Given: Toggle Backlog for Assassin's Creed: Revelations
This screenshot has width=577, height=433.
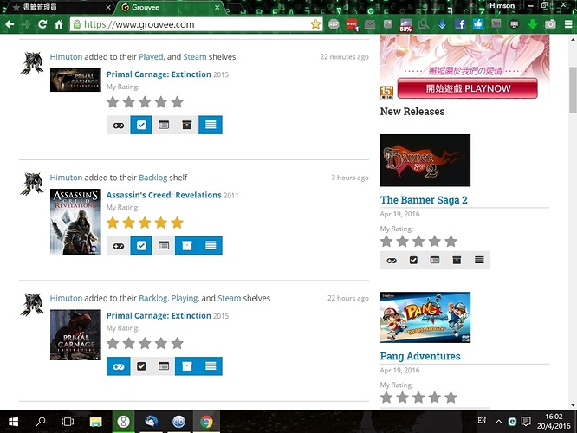Looking at the screenshot, I should [x=187, y=246].
